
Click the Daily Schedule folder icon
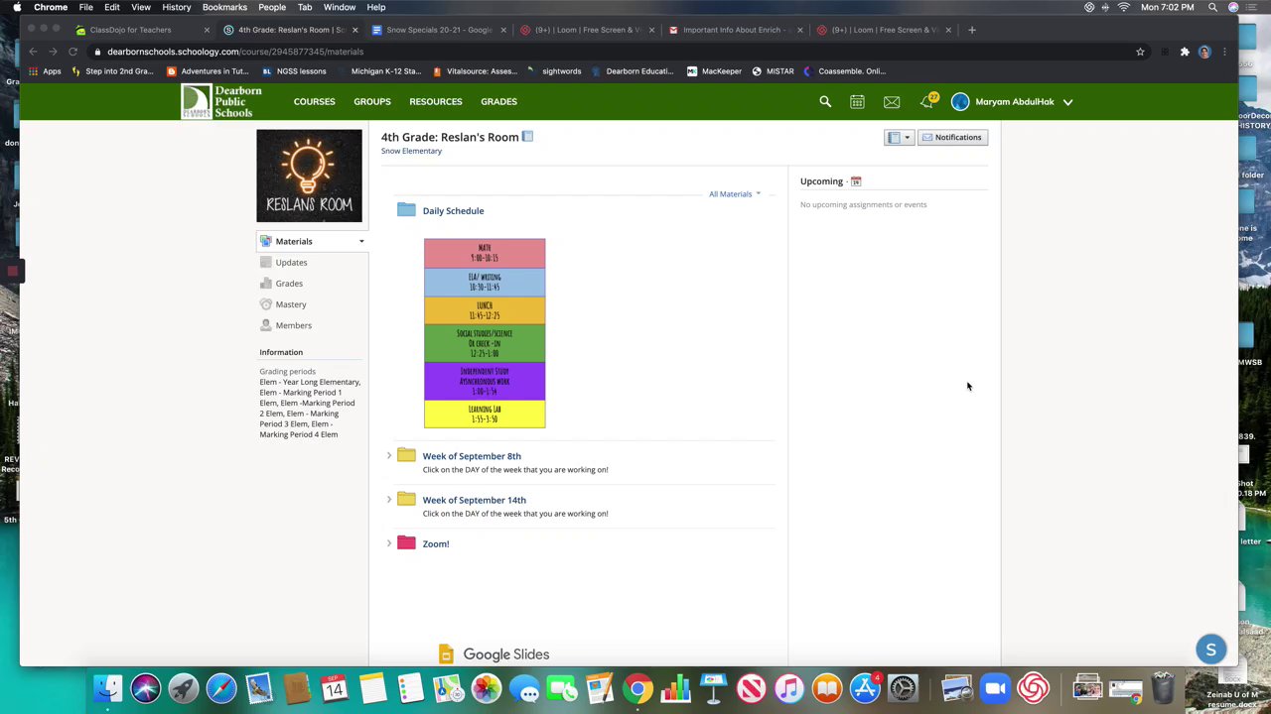(406, 209)
